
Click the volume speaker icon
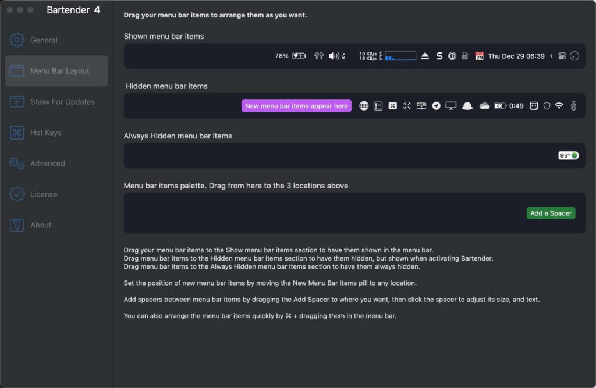tap(334, 56)
